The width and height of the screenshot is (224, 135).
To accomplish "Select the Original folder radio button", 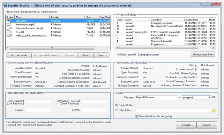I will (x=117, y=105).
